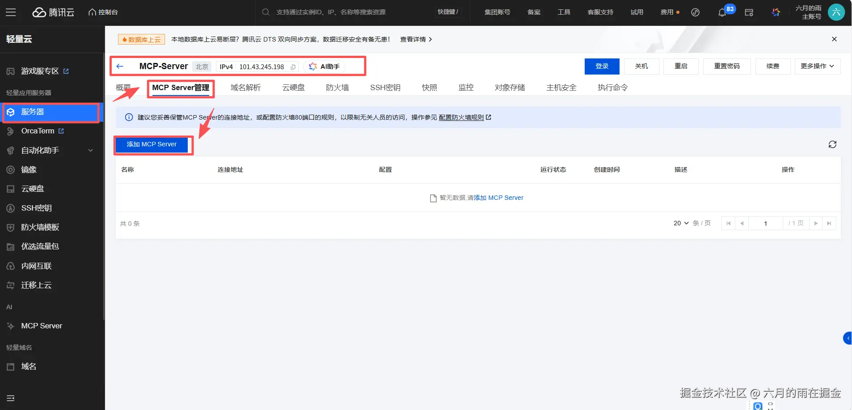Switch to the 快照 tab

point(430,87)
